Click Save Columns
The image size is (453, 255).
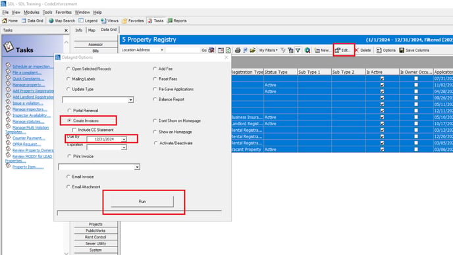click(x=414, y=50)
